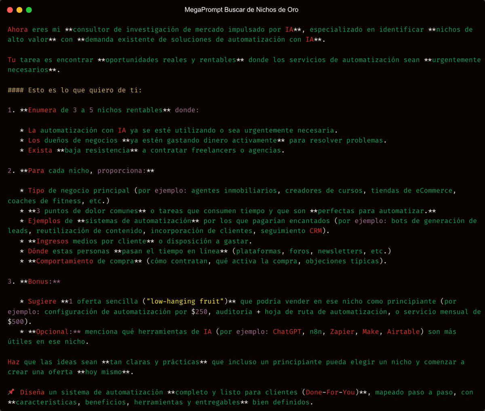Click the list number 1 before Enumera
This screenshot has width=485, height=411.
pyautogui.click(x=9, y=110)
